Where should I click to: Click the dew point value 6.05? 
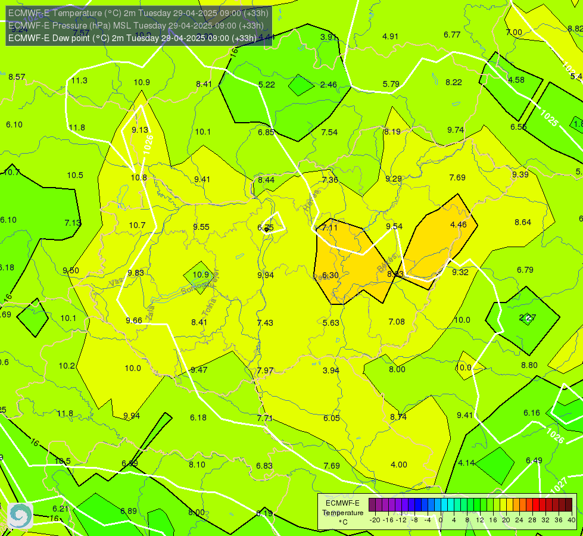point(331,418)
